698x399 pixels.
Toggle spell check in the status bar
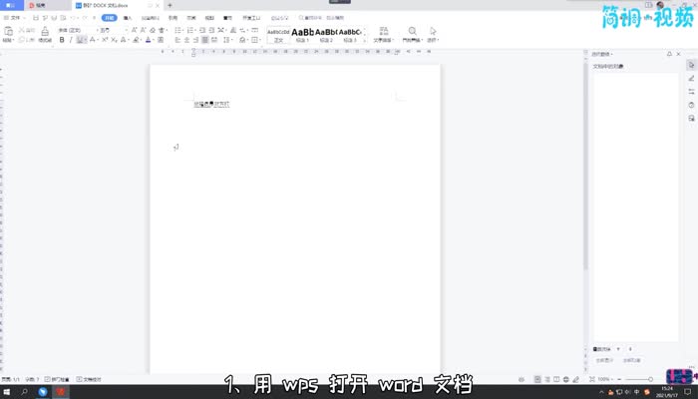[56, 380]
